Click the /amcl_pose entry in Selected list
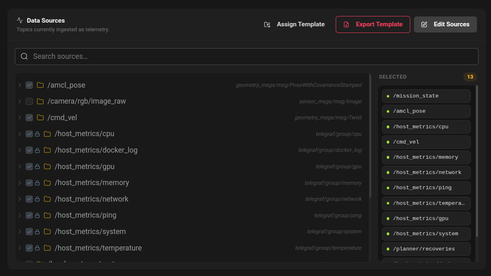The height and width of the screenshot is (276, 491). click(426, 111)
